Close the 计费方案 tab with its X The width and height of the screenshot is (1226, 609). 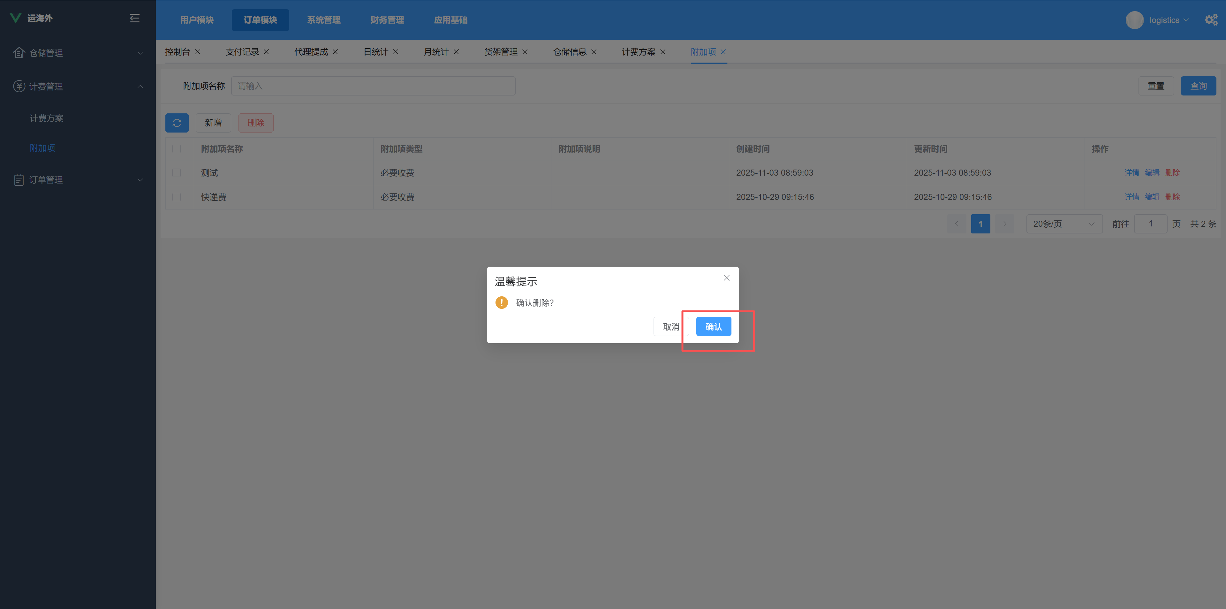click(662, 52)
